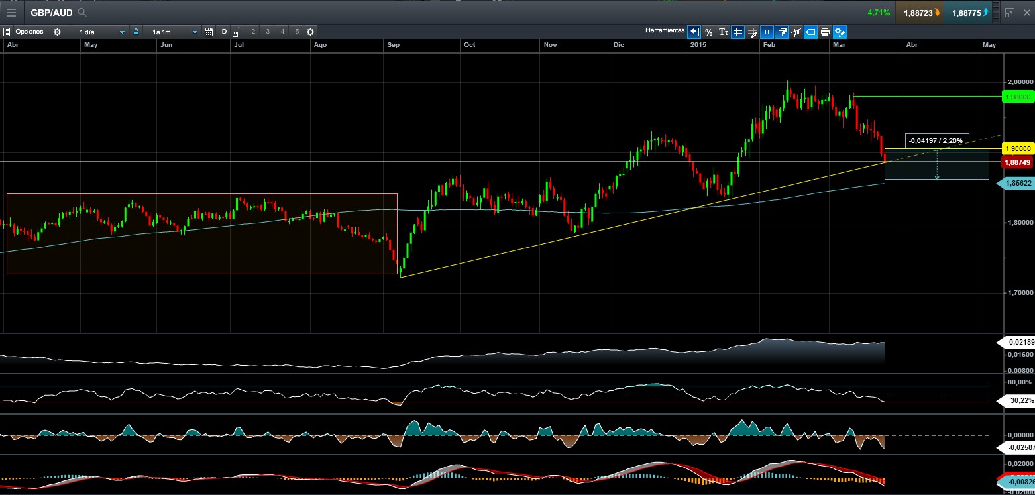Toggle the timeframe lock padlock
This screenshot has width=1035, height=495.
pos(136,31)
